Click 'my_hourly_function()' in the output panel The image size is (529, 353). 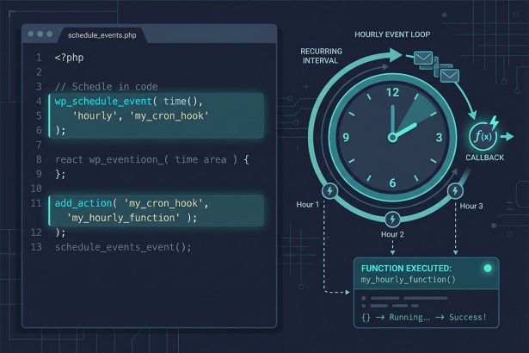[409, 280]
